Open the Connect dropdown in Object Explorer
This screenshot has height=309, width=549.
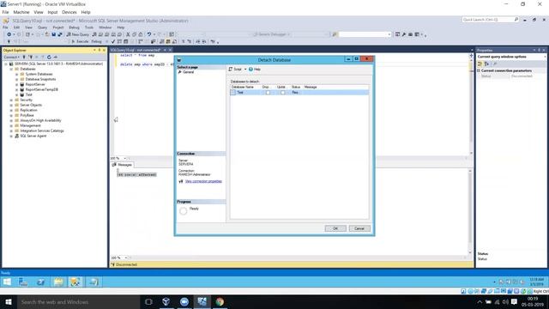pyautogui.click(x=11, y=58)
